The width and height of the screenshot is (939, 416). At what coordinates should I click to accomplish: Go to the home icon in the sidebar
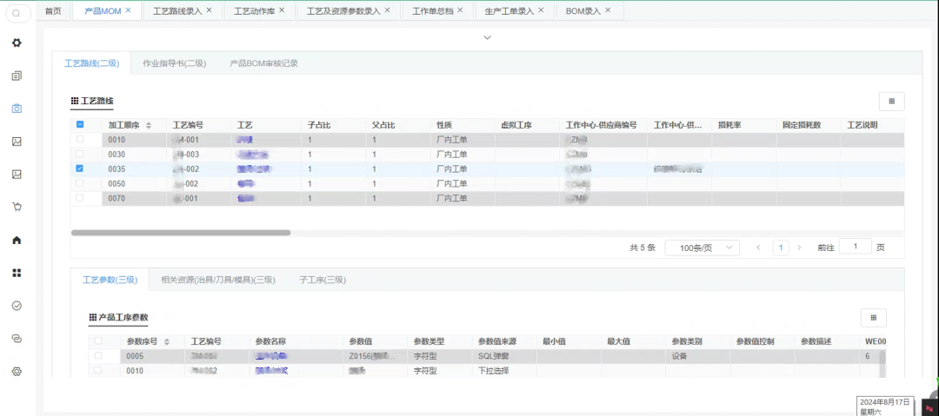pyautogui.click(x=17, y=240)
